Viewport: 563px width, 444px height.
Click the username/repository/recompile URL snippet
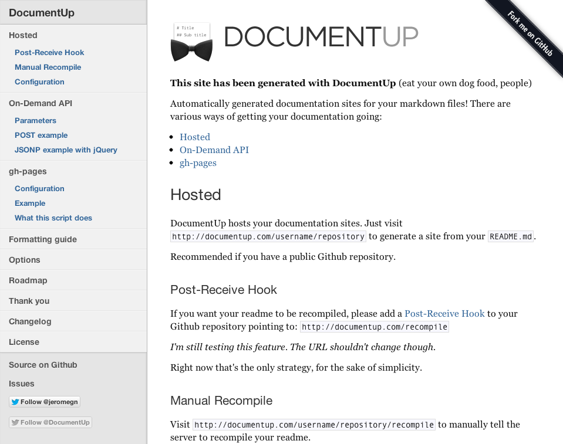pyautogui.click(x=314, y=425)
